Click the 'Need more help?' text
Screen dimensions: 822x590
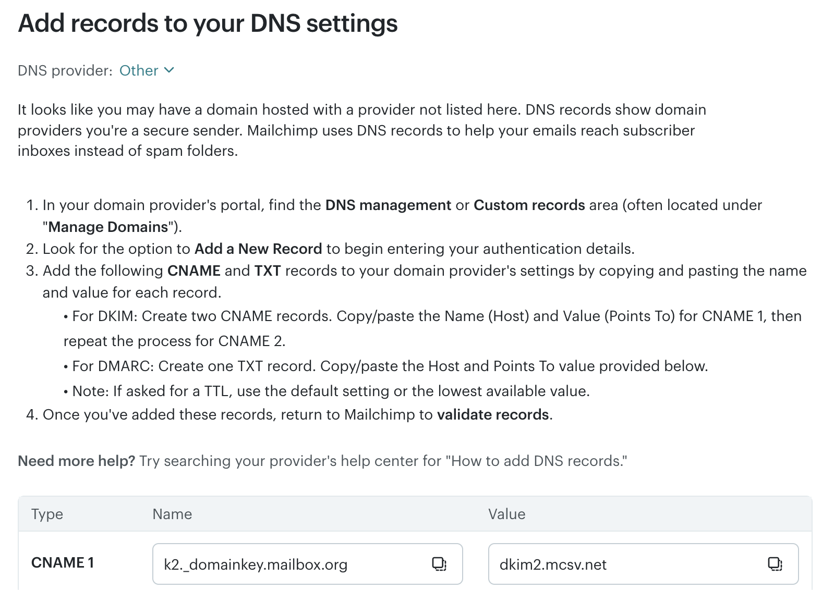77,461
